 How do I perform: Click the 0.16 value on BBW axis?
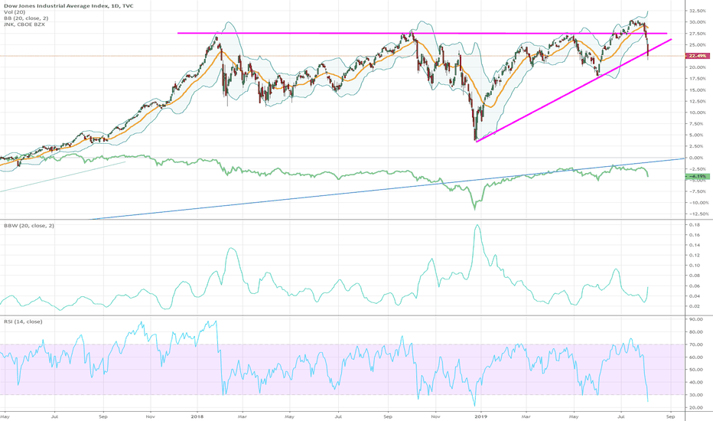pos(694,235)
